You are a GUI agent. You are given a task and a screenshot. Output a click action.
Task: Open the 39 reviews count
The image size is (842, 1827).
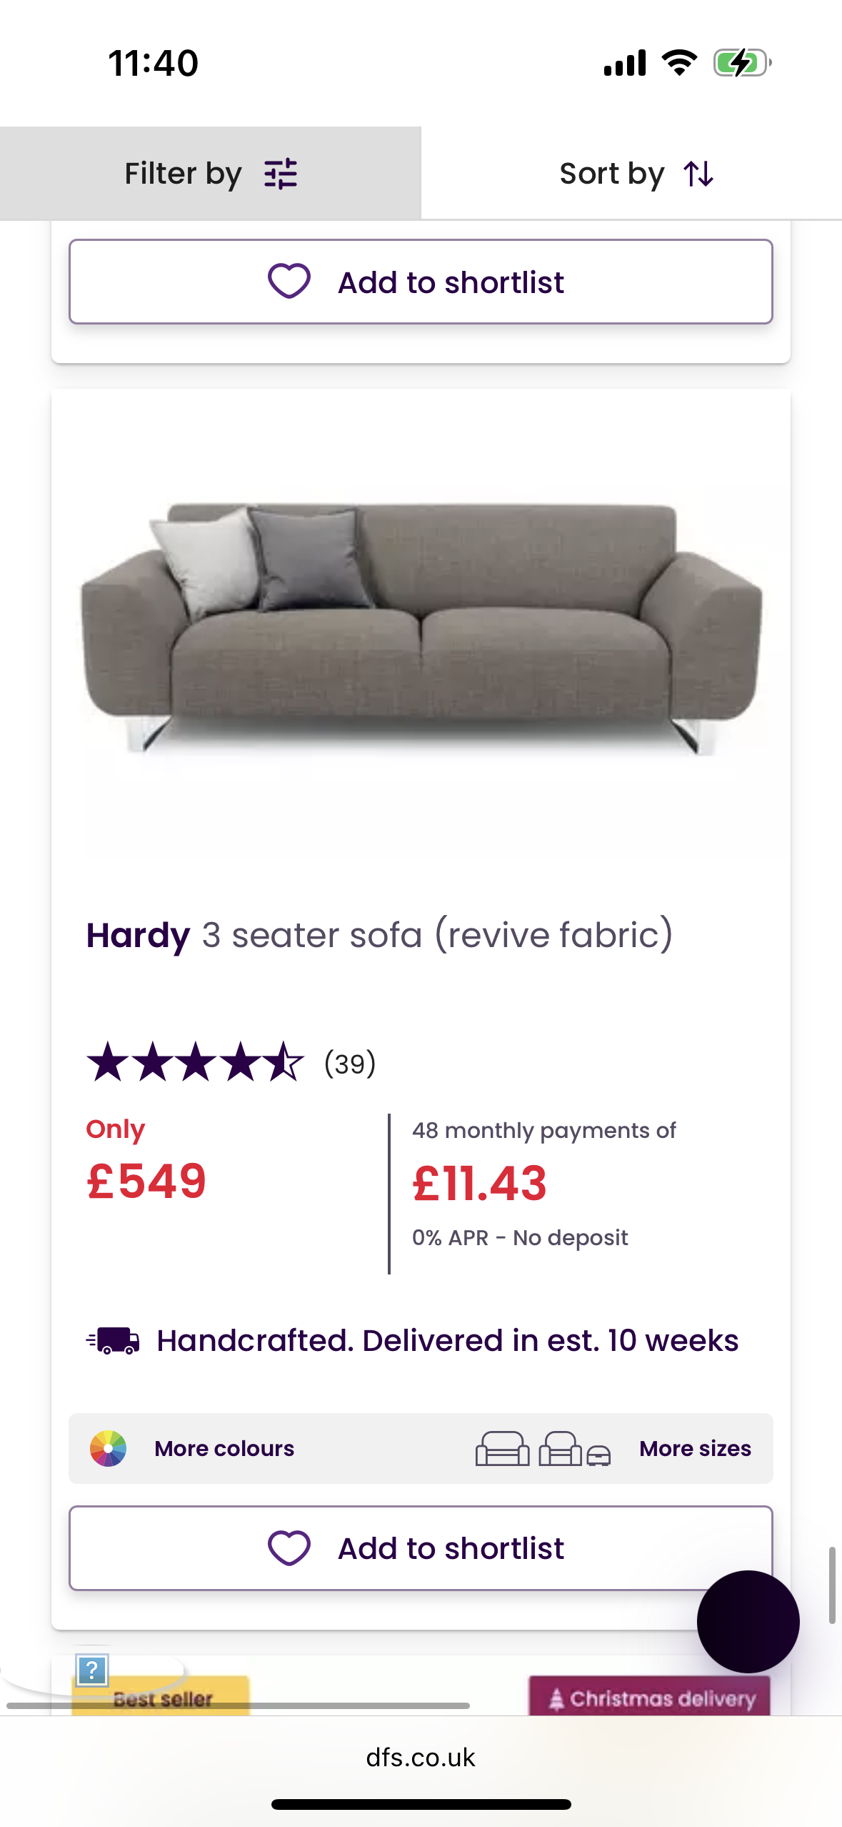pyautogui.click(x=350, y=1064)
